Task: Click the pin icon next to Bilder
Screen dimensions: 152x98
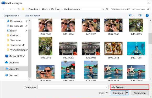Action: tap(26, 31)
